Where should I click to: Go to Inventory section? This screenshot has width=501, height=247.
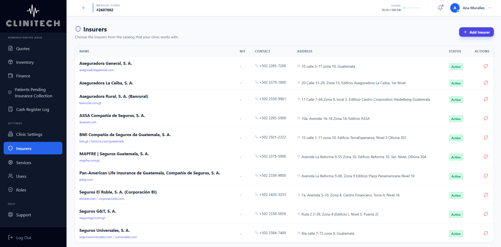pos(33,62)
